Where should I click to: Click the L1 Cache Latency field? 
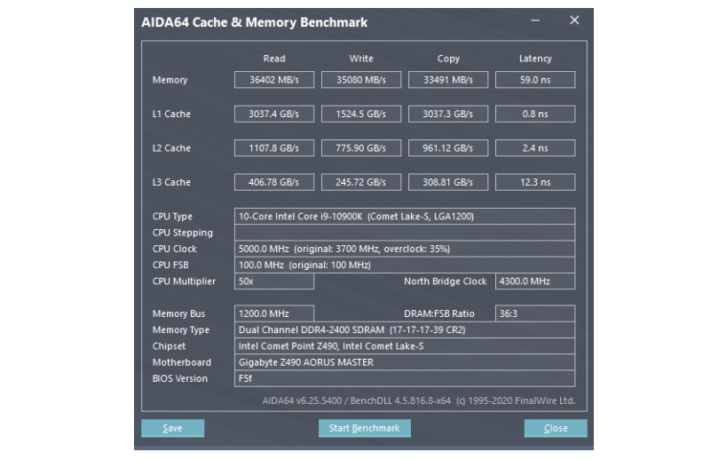[534, 114]
